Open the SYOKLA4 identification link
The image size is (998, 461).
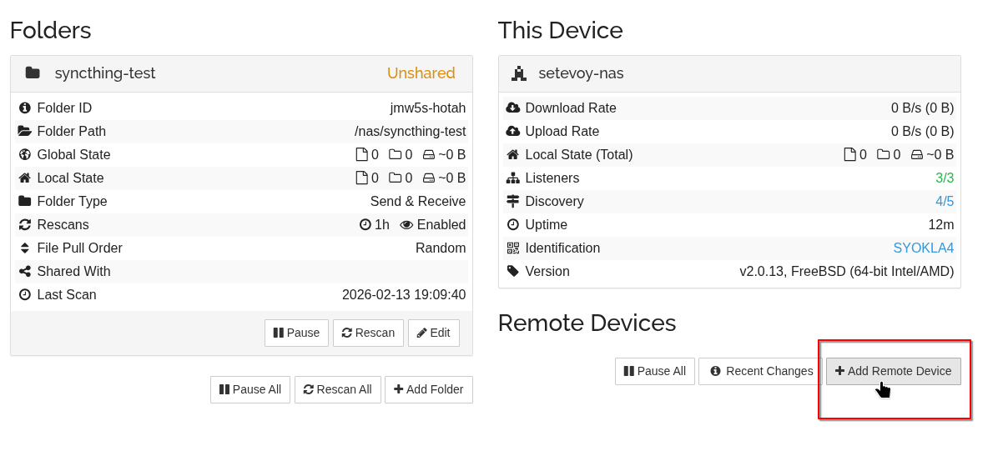pyautogui.click(x=923, y=248)
